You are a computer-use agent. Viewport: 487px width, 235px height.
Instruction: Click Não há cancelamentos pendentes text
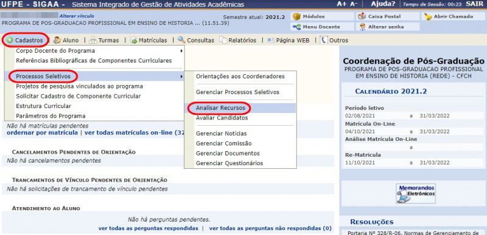point(54,161)
